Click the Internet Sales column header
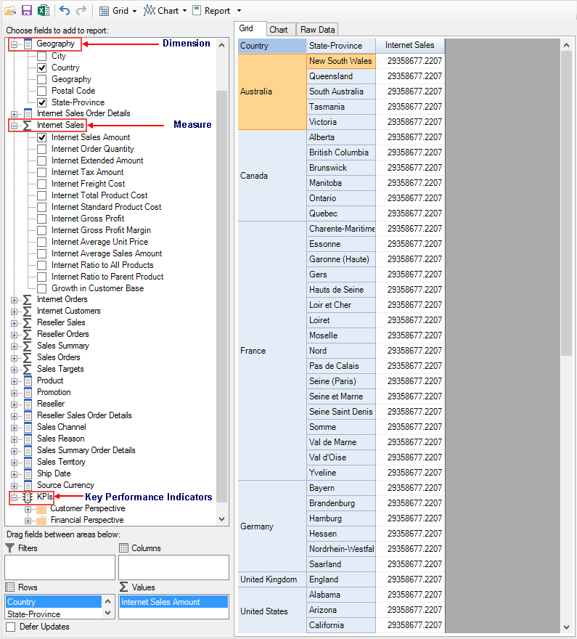577x639 pixels. [409, 46]
